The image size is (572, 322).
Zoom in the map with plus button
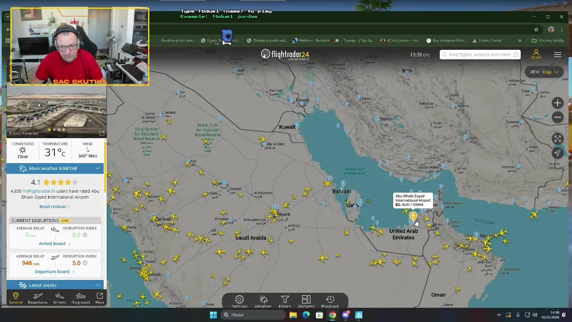[557, 103]
